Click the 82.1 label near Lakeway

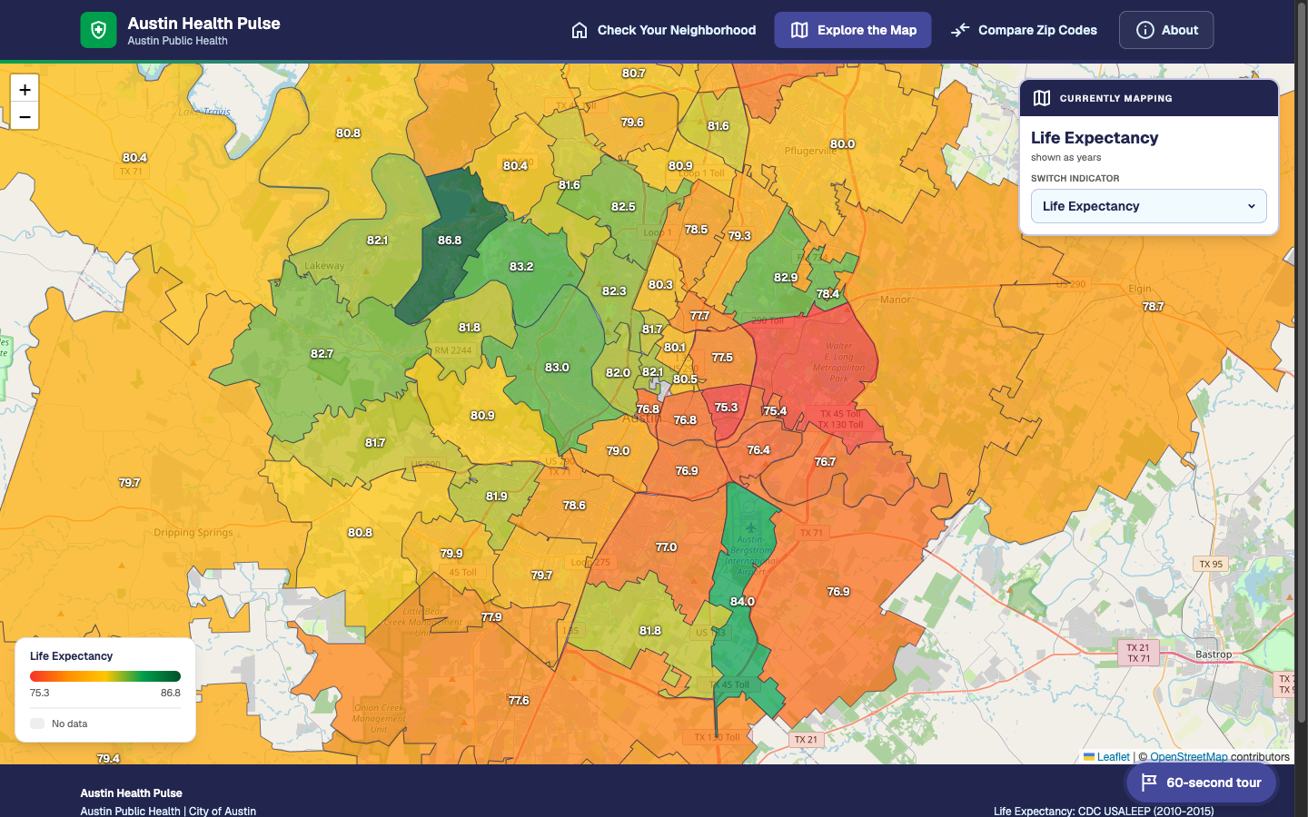coord(377,241)
